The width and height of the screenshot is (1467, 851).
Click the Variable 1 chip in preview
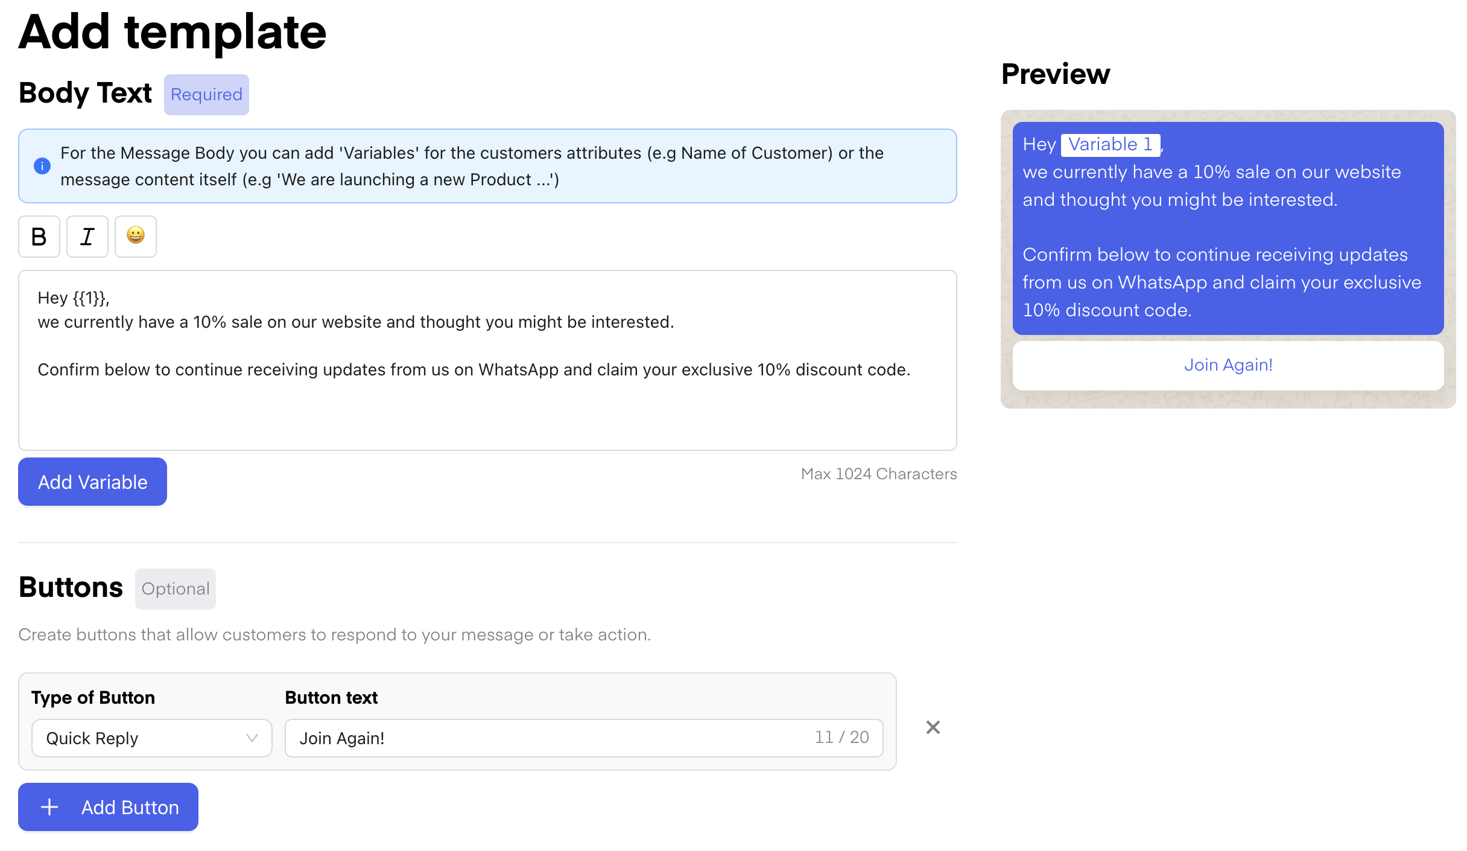(1110, 144)
